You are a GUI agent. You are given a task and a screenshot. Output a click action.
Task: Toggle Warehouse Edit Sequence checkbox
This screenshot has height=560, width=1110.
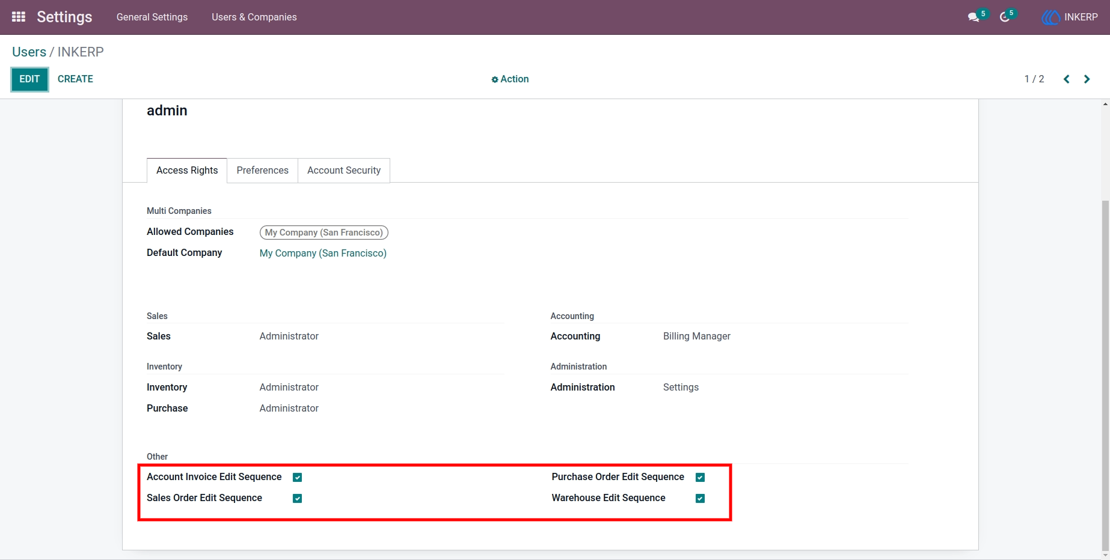(700, 498)
